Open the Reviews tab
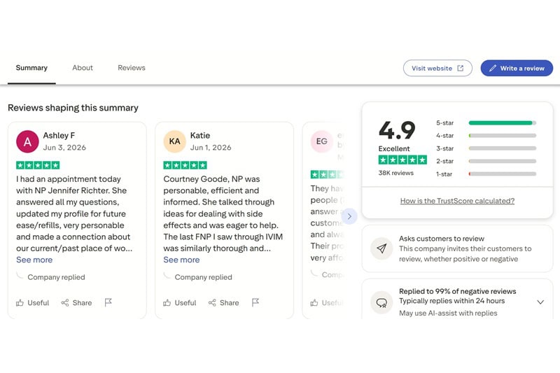 (132, 68)
